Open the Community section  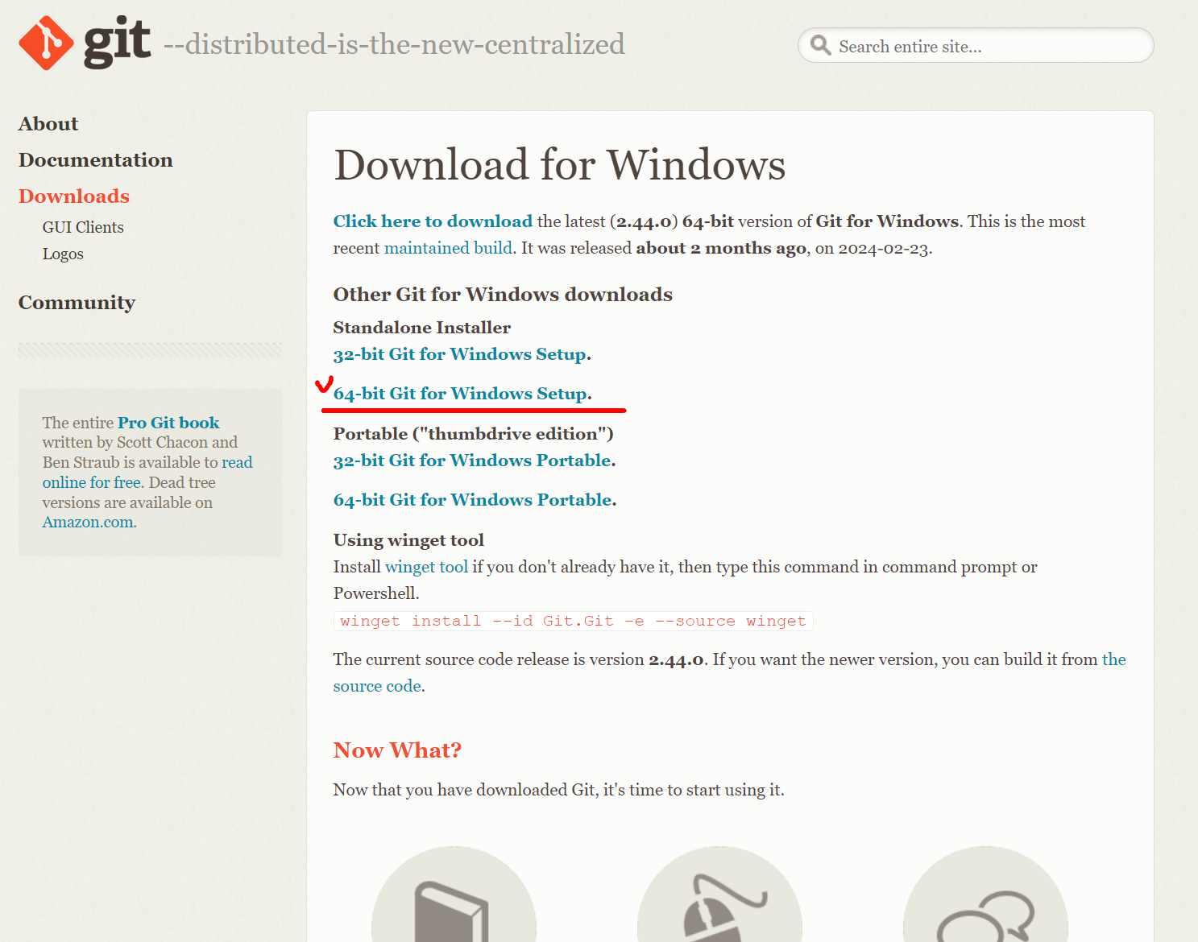[77, 303]
